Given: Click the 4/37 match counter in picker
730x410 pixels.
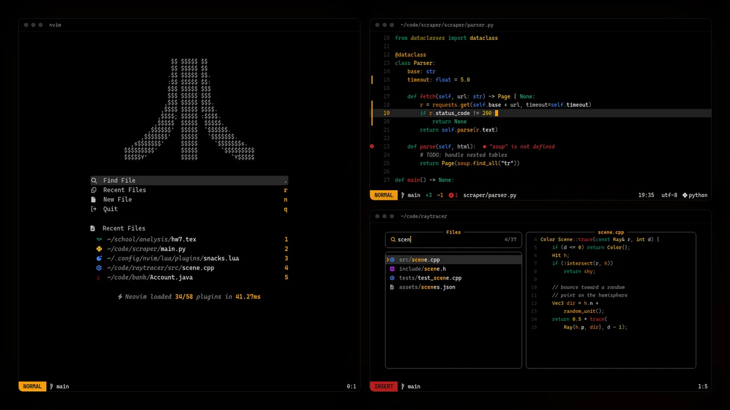Looking at the screenshot, I should (x=510, y=240).
